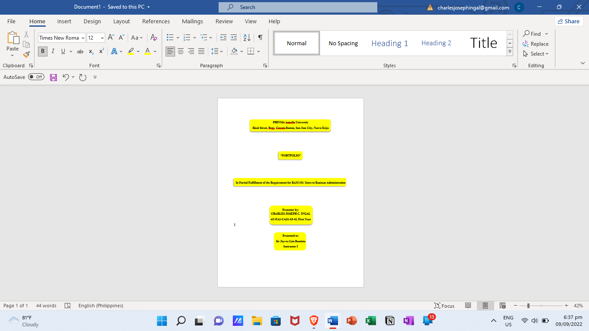This screenshot has width=589, height=331.
Task: Sort paragraphs alphabetically
Action: tap(247, 37)
